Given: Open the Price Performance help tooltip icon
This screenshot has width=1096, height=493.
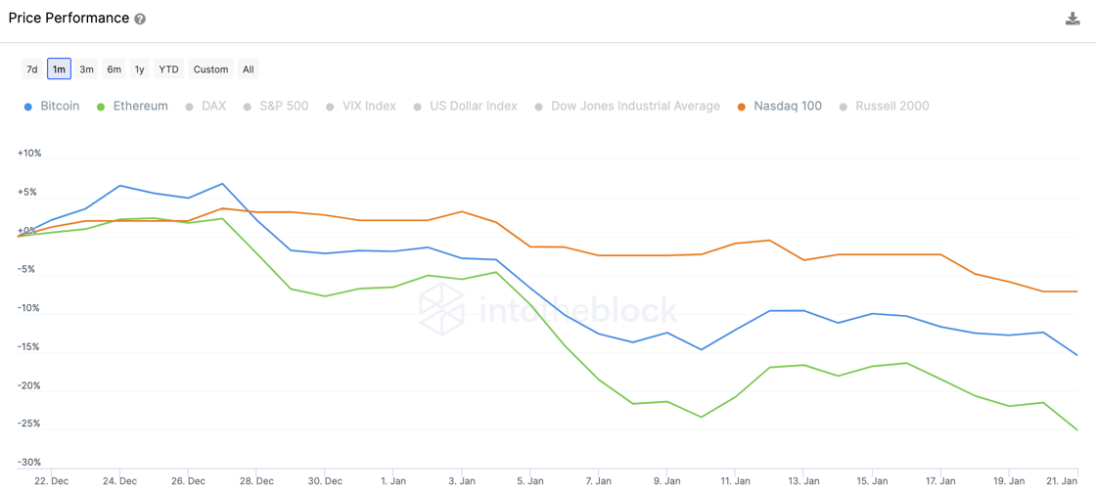Looking at the screenshot, I should point(140,19).
